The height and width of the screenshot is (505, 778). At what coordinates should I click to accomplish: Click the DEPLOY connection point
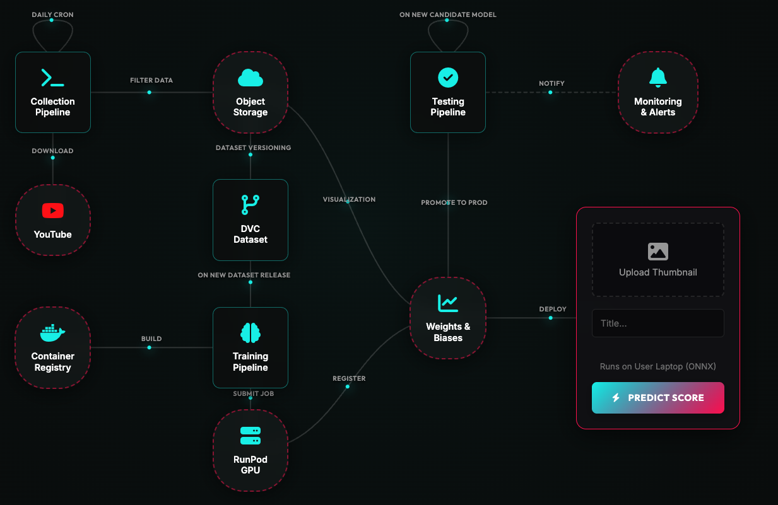pyautogui.click(x=550, y=318)
